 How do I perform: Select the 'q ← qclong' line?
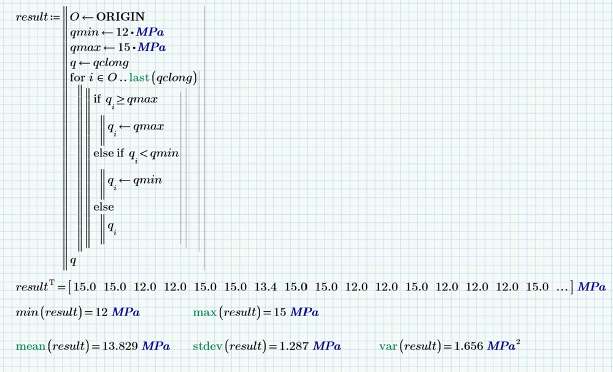pyautogui.click(x=99, y=63)
